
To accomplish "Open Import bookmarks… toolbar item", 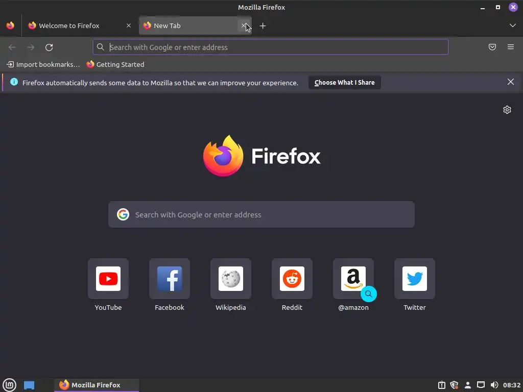I will [43, 64].
